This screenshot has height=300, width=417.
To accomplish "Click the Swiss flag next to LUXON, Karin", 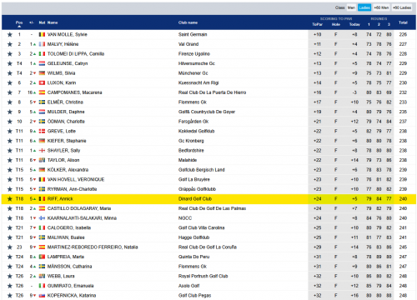I will pos(42,82).
